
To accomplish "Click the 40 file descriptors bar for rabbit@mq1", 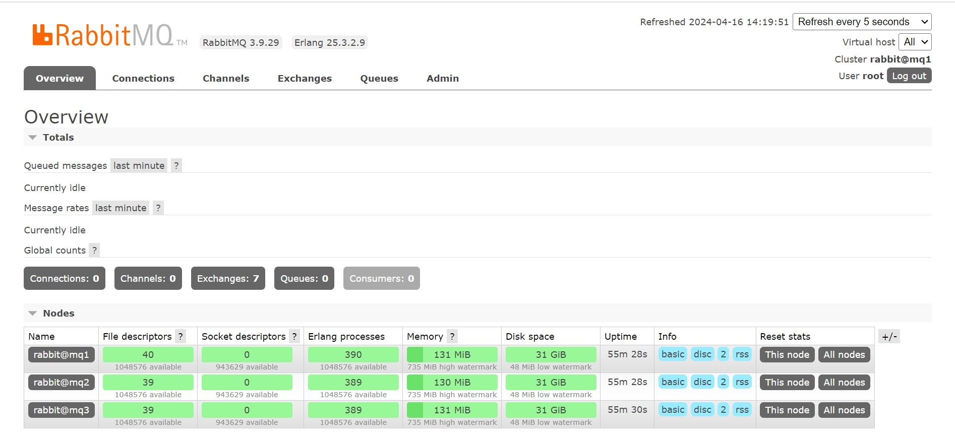I will coord(148,354).
